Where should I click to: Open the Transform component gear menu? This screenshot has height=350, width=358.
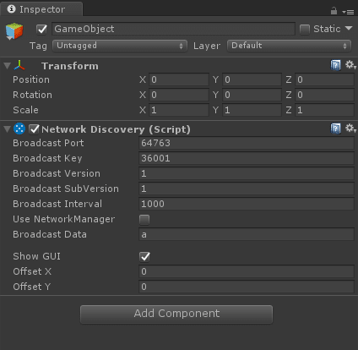click(x=350, y=65)
